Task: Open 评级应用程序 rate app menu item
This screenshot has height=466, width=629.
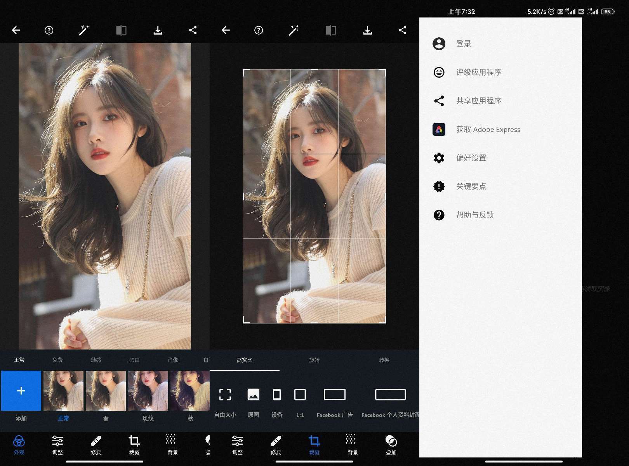Action: click(x=500, y=72)
